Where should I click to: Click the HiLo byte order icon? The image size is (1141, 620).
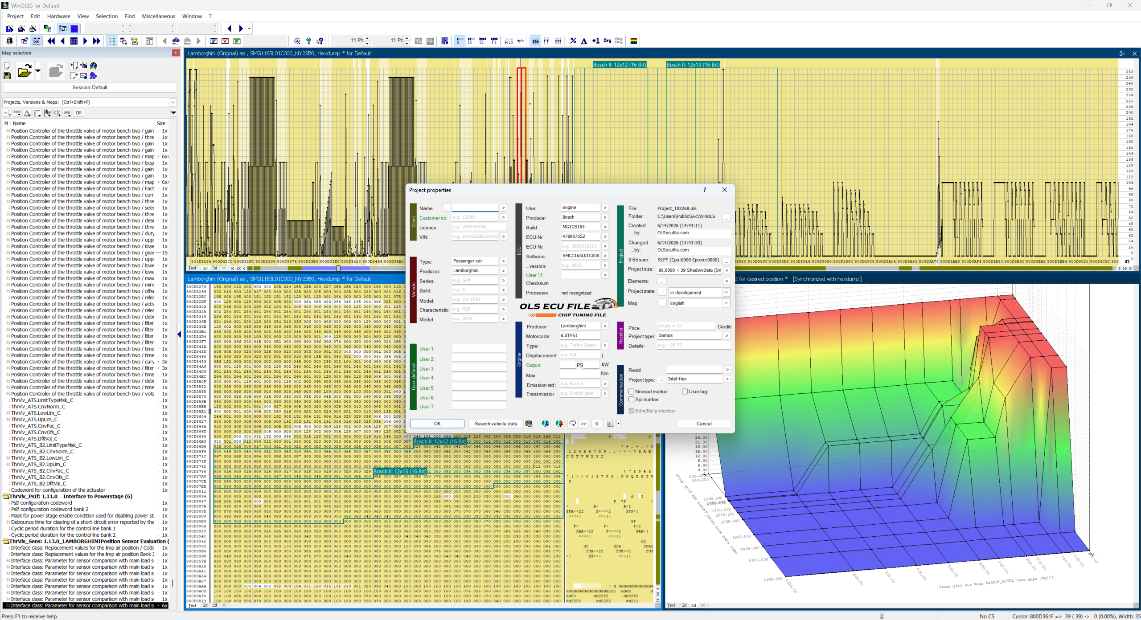click(509, 41)
